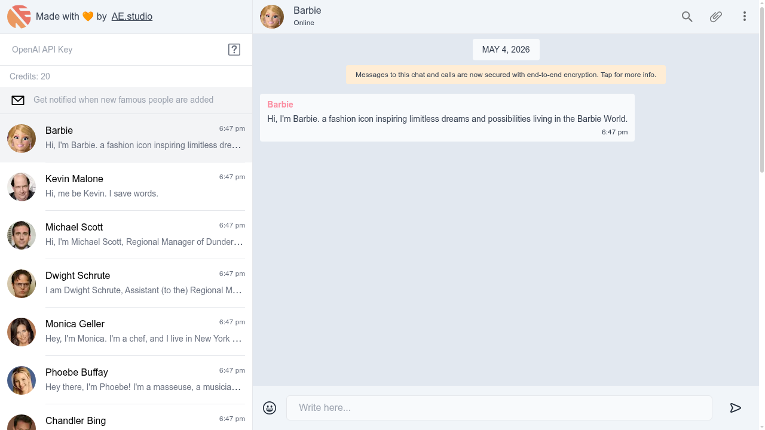Click the question mark help icon beside API key
This screenshot has height=430, width=765.
tap(234, 50)
